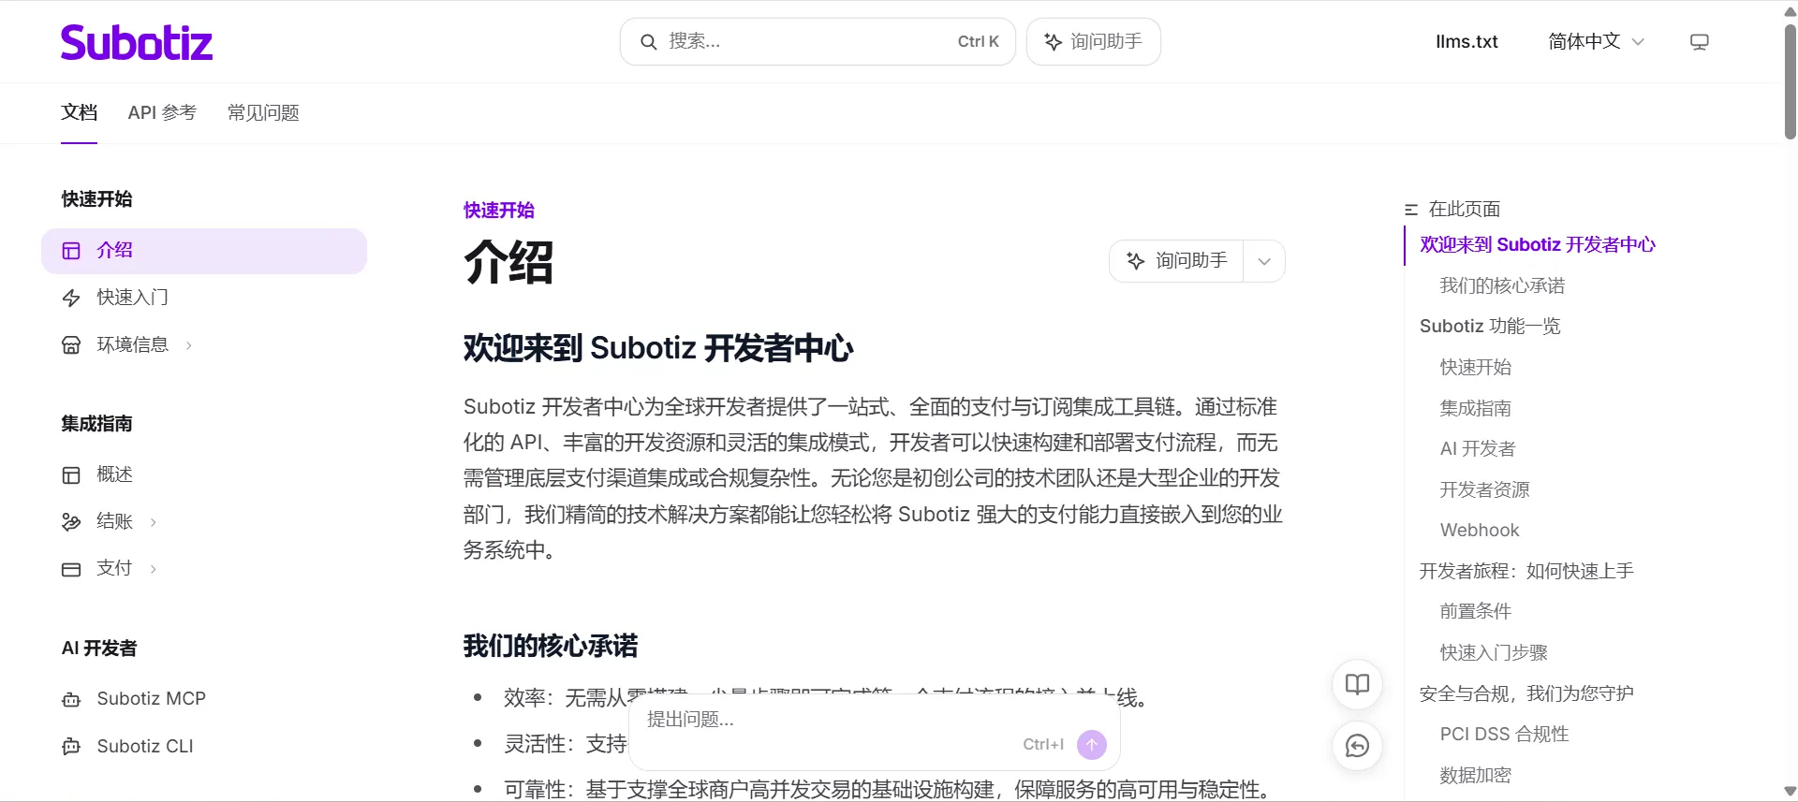Expand the 结账 sidebar section
The width and height of the screenshot is (1798, 802).
(154, 522)
